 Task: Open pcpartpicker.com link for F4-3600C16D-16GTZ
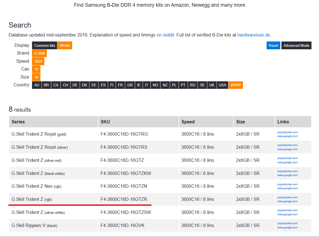click(x=288, y=158)
